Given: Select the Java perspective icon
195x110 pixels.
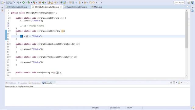Looking at the screenshot, I should tap(192, 3).
